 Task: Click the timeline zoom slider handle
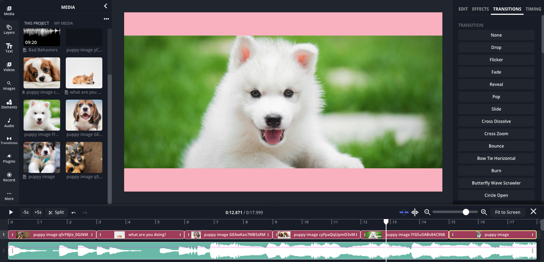466,212
